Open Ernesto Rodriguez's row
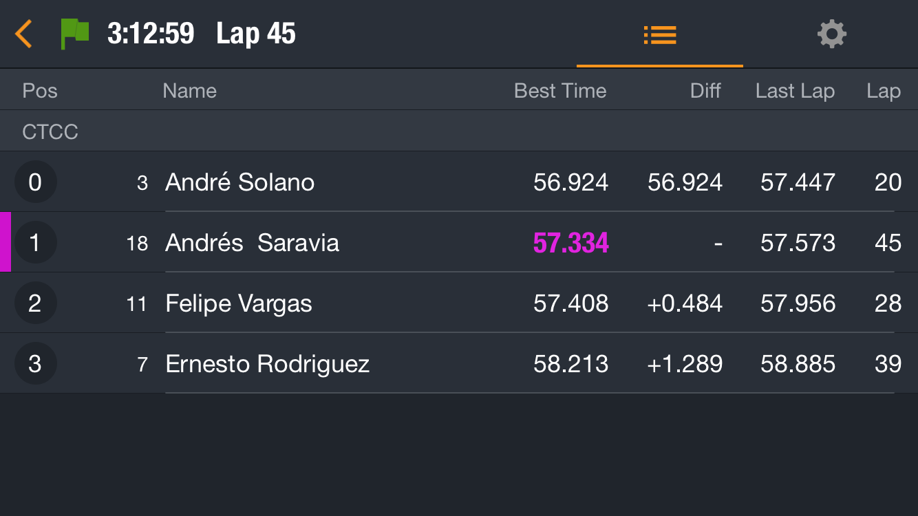Screen dimensions: 918x516 459,363
